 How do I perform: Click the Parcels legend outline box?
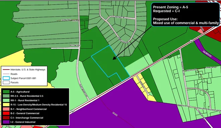pos(6,83)
